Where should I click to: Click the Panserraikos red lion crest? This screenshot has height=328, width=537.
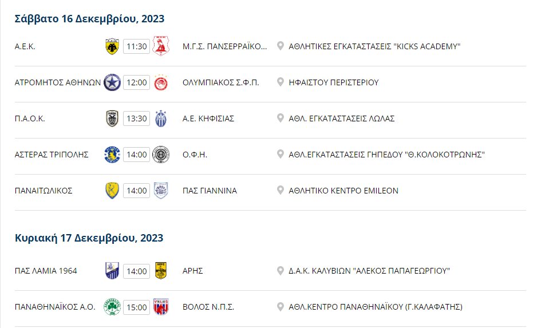click(x=161, y=46)
